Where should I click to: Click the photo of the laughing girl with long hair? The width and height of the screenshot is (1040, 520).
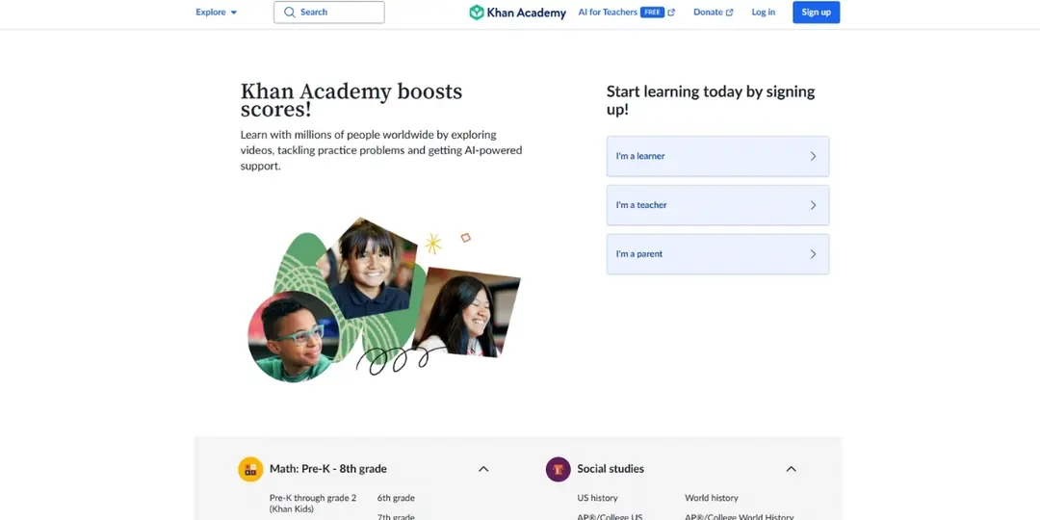coord(466,312)
